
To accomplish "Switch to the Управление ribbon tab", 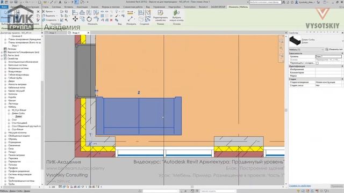I will (159, 7).
